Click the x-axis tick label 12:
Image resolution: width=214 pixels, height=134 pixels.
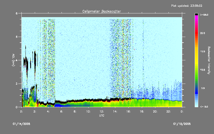pos(102,111)
